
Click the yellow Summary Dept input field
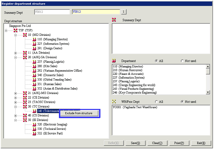pyautogui.click(x=96, y=12)
